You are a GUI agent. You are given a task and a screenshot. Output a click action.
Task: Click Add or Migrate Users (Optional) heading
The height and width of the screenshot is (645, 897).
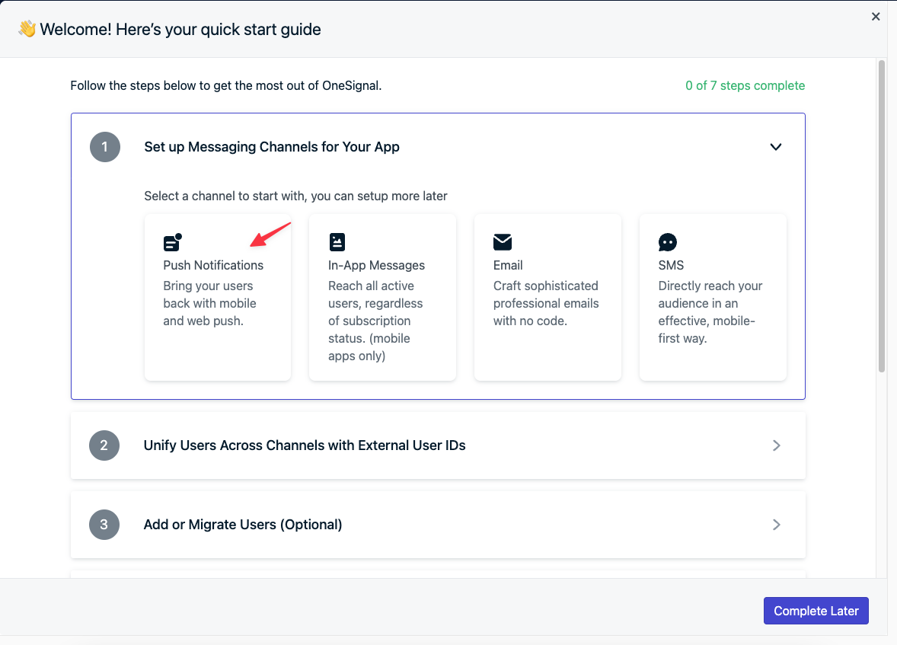pyautogui.click(x=243, y=524)
